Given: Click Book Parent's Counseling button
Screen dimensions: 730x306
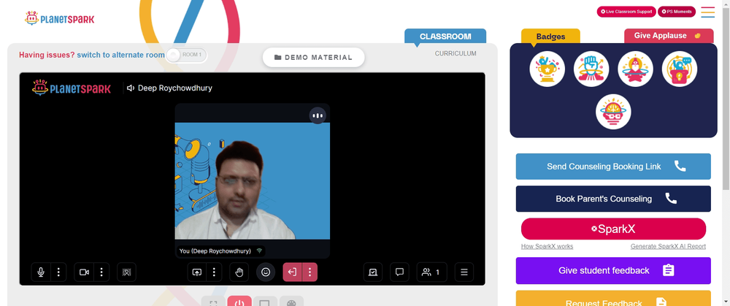Looking at the screenshot, I should pyautogui.click(x=613, y=199).
